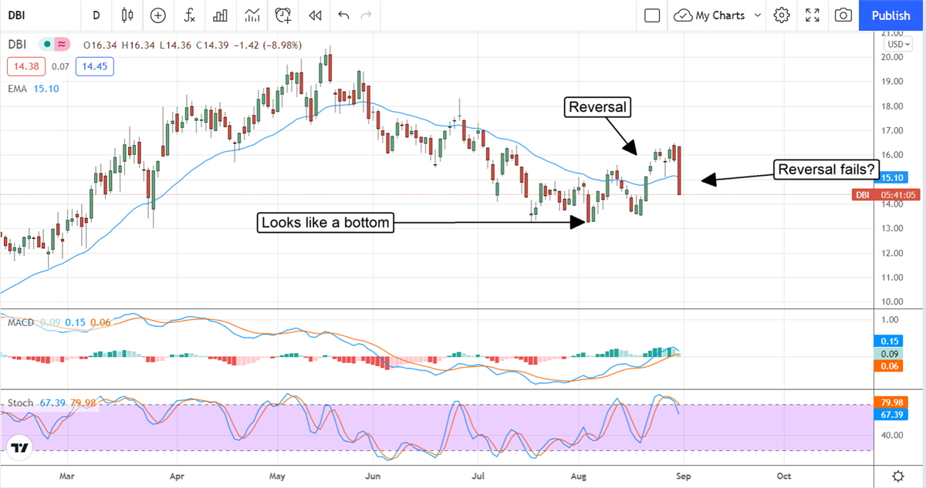Open the candlestick chart type menu
This screenshot has height=488, width=926.
point(127,15)
